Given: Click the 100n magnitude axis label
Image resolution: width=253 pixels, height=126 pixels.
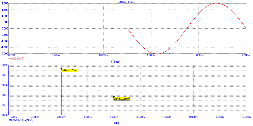Looking at the screenshot, I should tap(5, 115).
